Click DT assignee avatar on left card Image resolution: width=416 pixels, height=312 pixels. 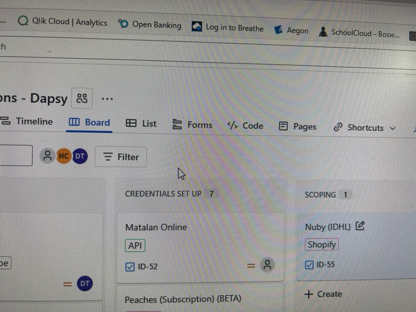pos(85,283)
